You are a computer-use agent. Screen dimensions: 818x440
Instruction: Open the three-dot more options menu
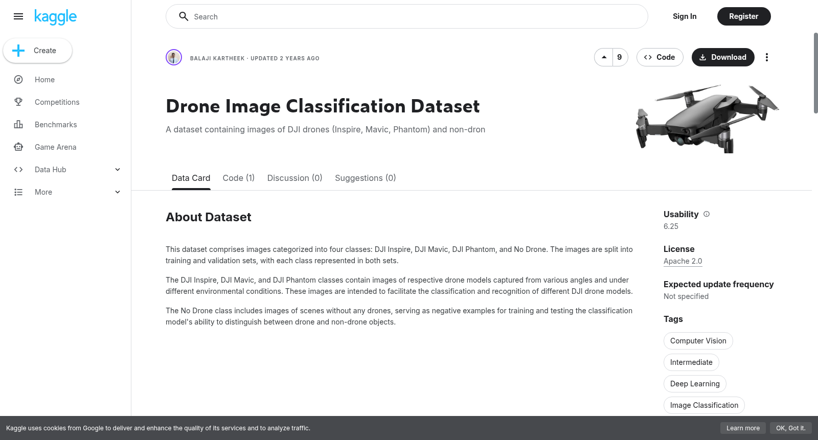pos(766,57)
